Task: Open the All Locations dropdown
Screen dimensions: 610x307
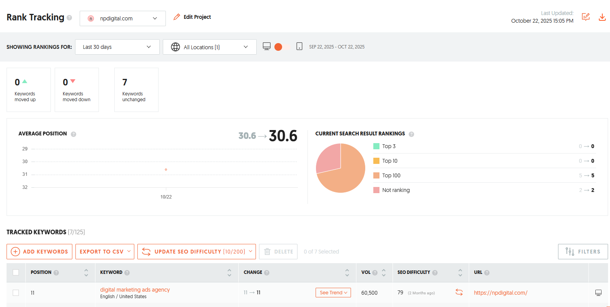Action: point(210,47)
